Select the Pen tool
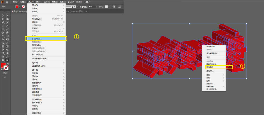This screenshot has width=264, height=115. [x=3, y=22]
